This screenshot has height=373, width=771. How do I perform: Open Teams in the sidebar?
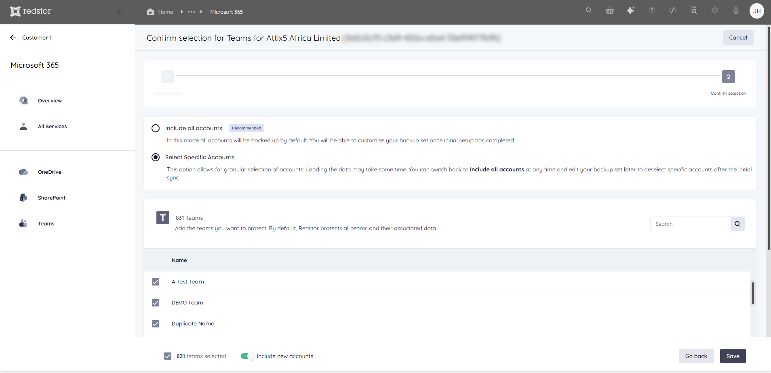(x=46, y=224)
